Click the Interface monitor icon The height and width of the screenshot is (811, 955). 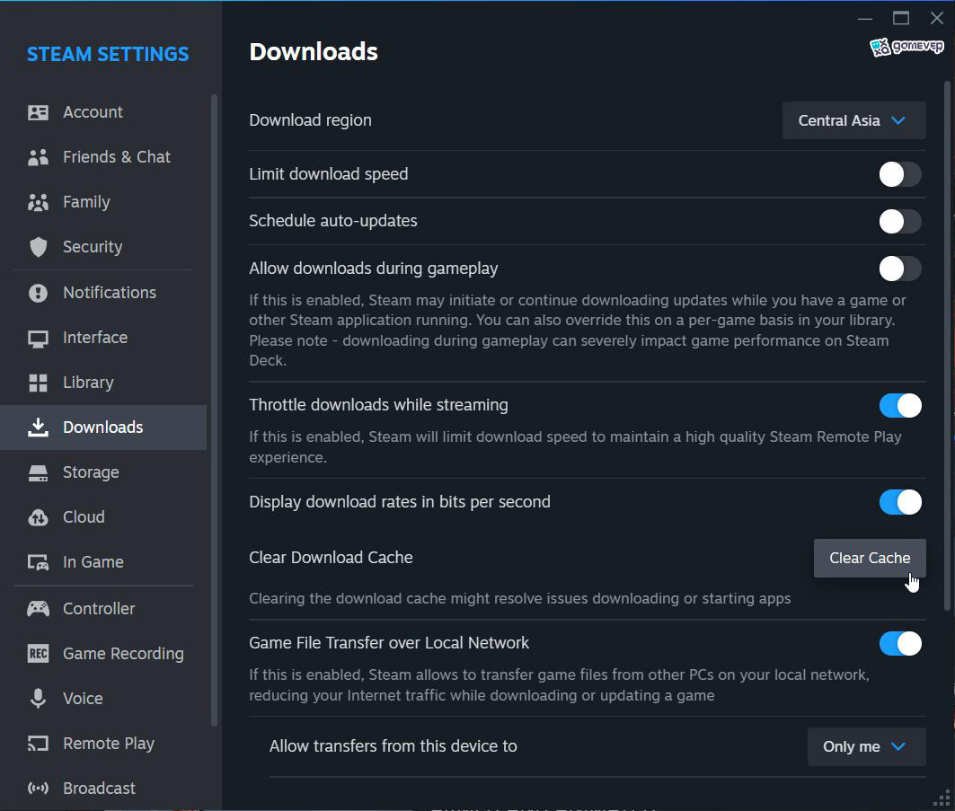(x=38, y=339)
